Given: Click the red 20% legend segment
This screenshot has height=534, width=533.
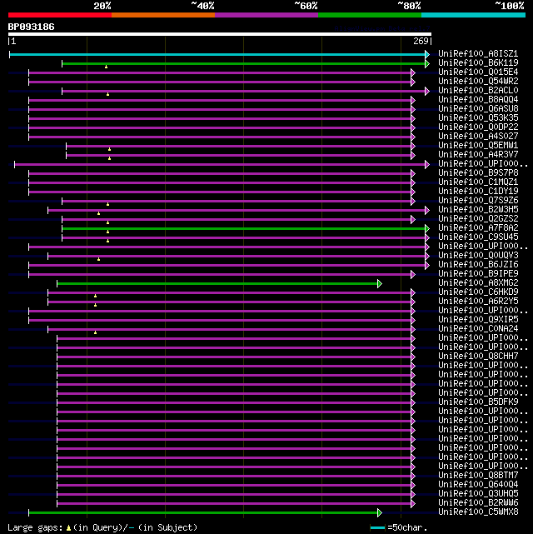Looking at the screenshot, I should [60, 15].
